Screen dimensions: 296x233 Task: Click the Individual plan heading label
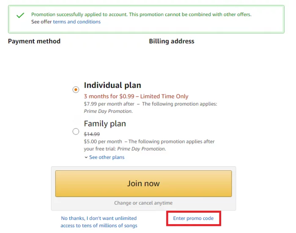click(x=112, y=85)
